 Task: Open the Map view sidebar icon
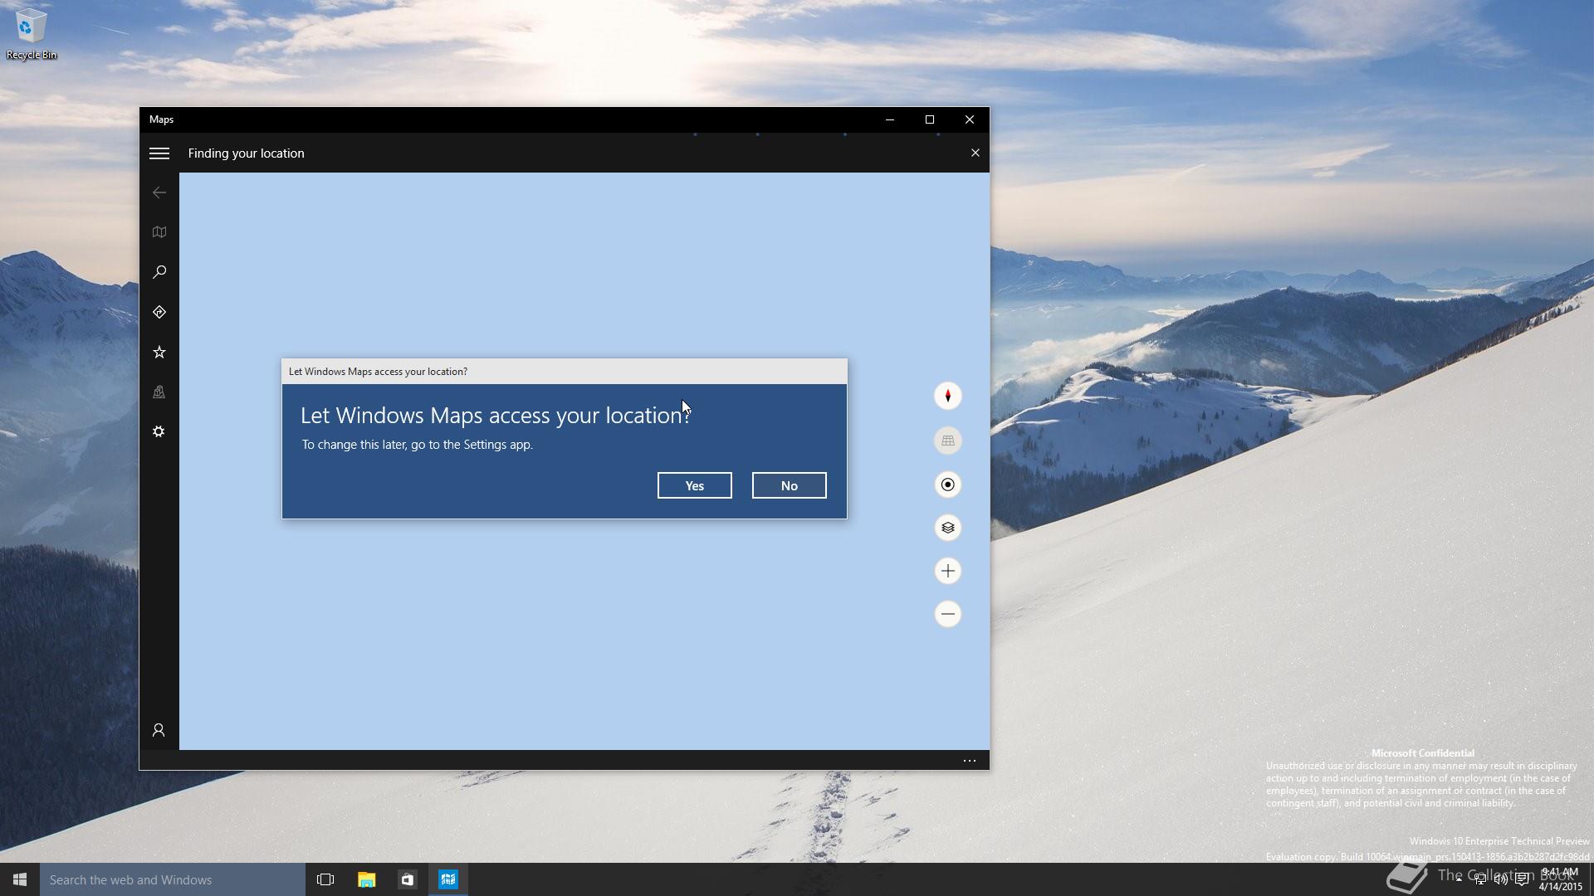pyautogui.click(x=159, y=232)
